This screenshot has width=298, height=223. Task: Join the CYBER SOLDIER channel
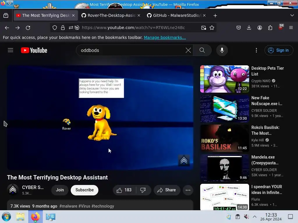(x=60, y=190)
